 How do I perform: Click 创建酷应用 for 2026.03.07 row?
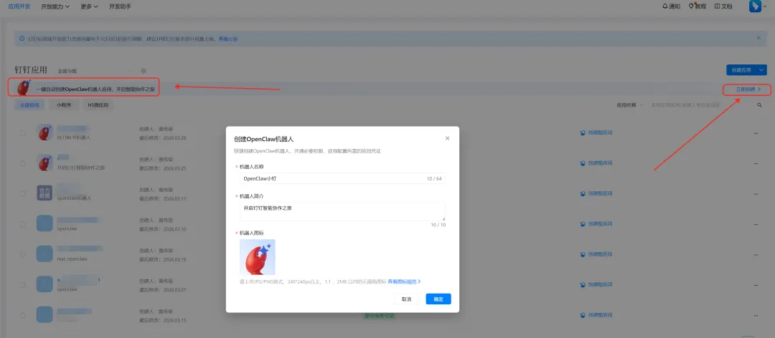pos(596,284)
